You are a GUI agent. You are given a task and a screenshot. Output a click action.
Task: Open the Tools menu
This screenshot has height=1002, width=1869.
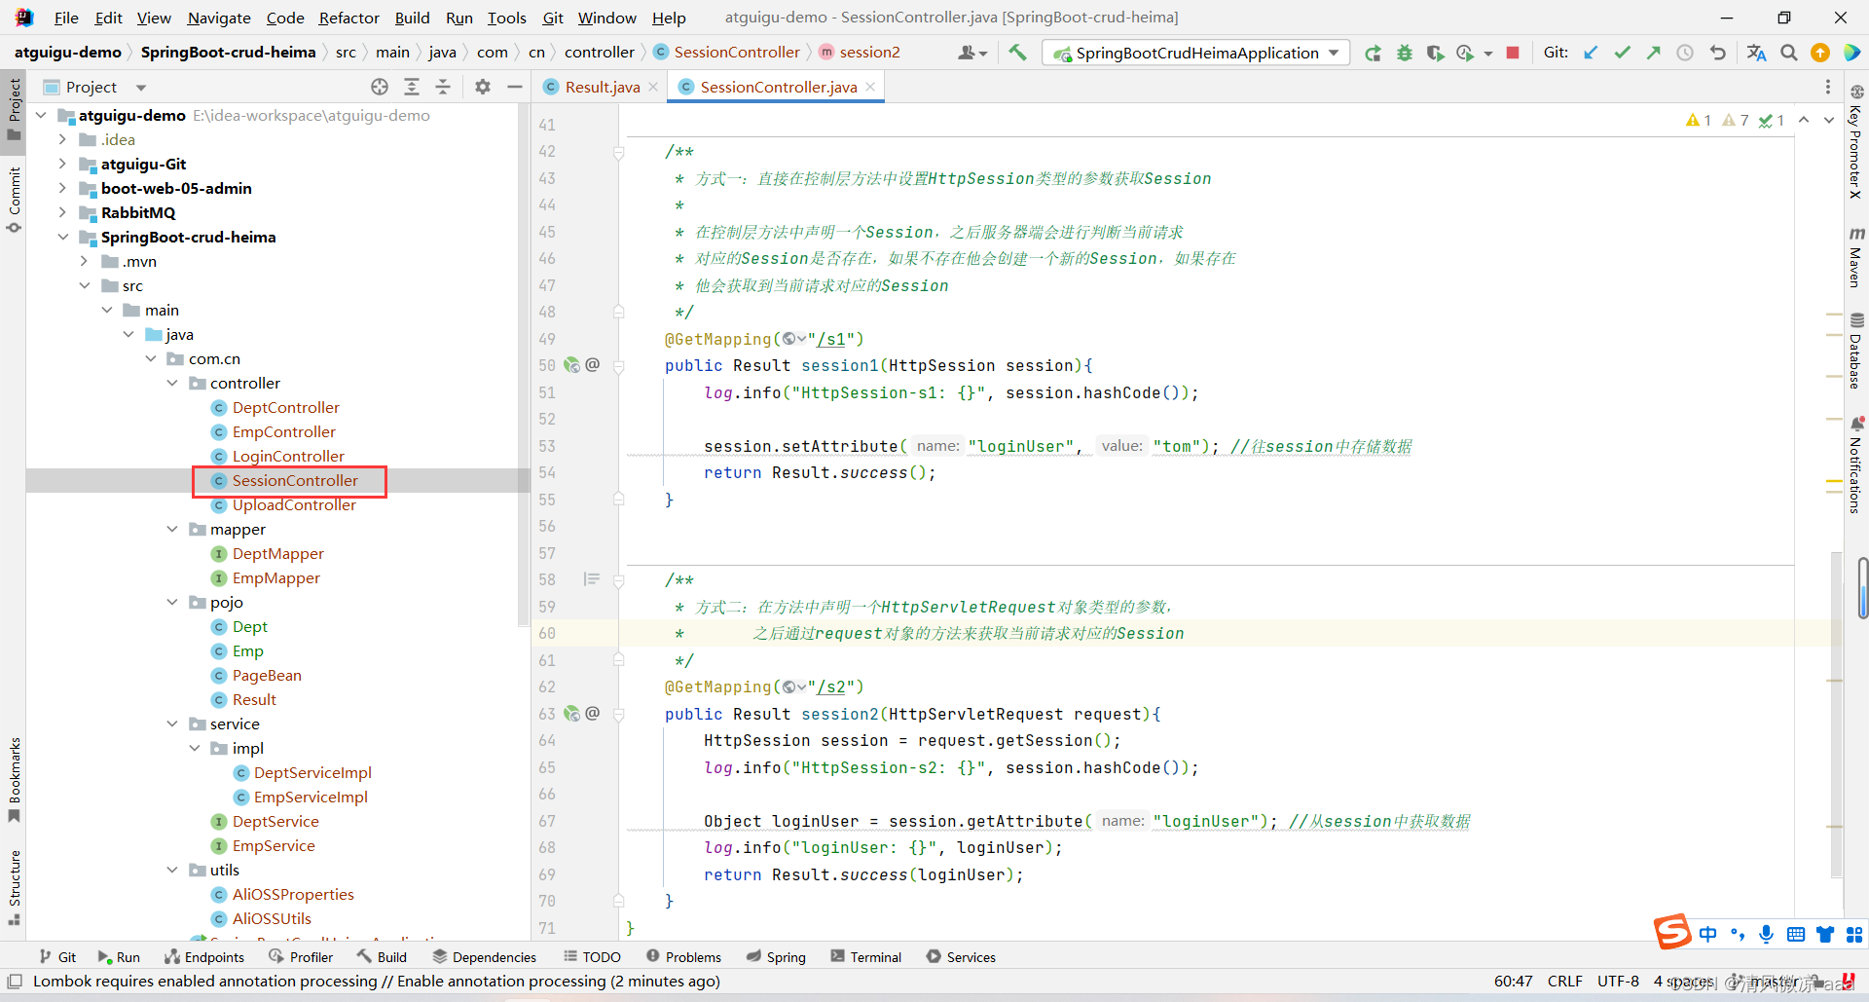[x=506, y=18]
